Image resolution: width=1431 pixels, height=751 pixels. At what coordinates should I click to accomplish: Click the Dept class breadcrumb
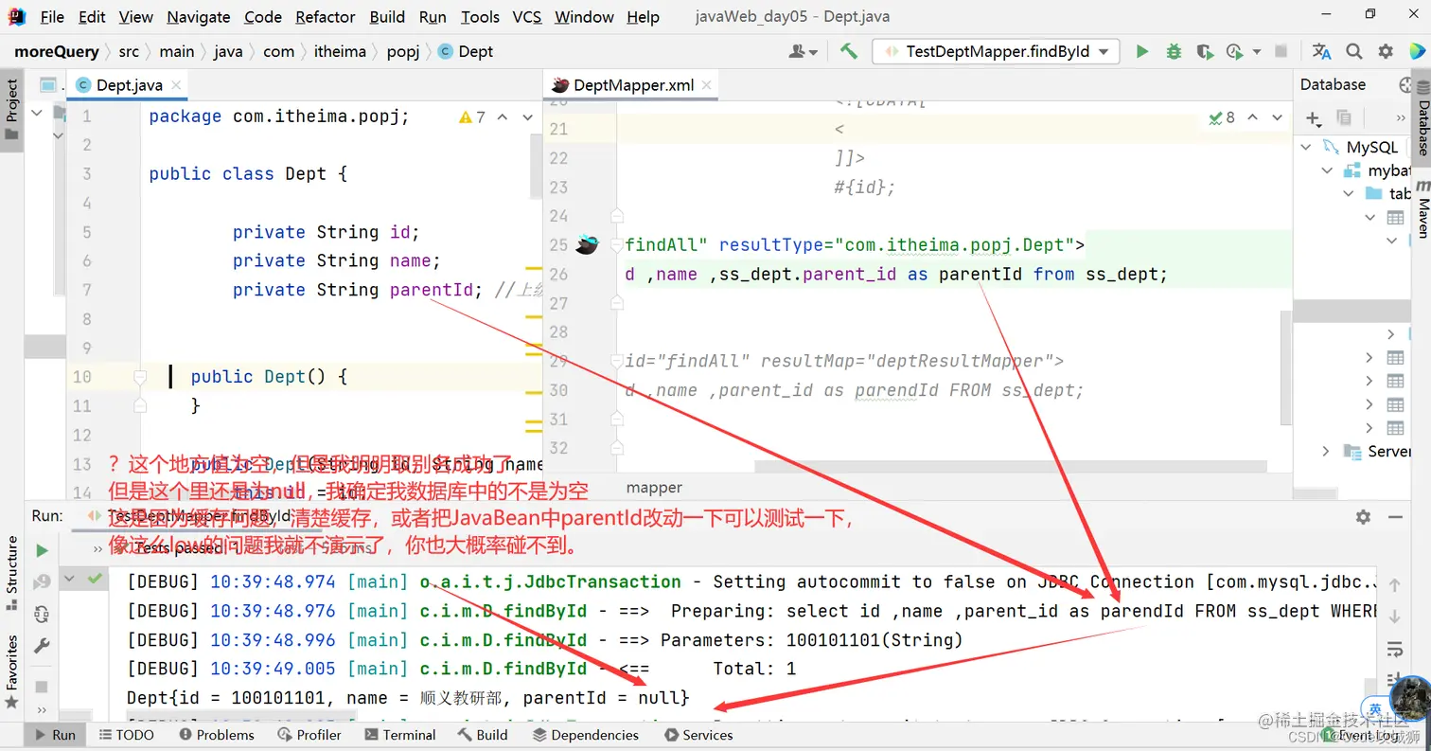click(466, 51)
